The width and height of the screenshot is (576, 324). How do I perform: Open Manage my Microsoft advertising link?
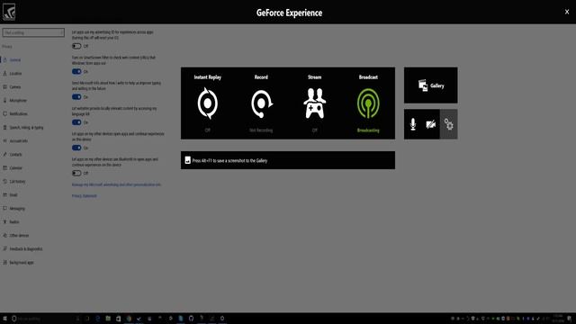[x=116, y=184]
